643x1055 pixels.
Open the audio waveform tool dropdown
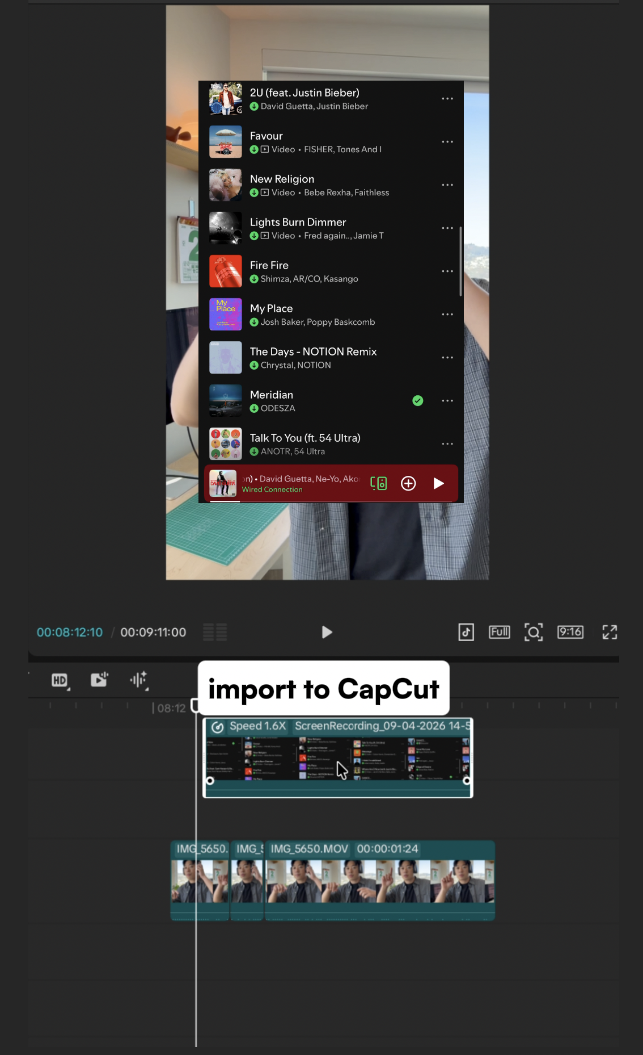click(x=139, y=680)
